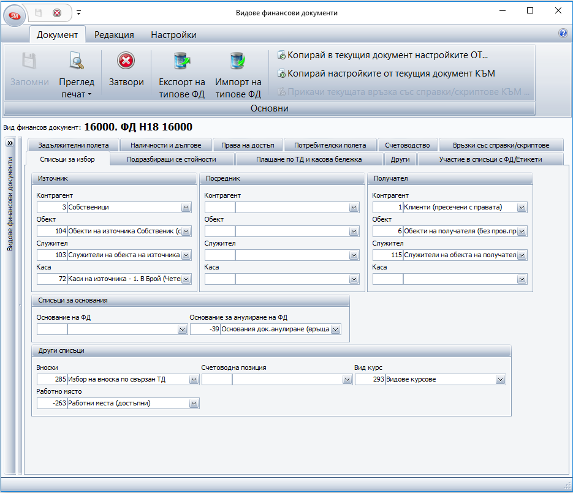Click Източник Контрагент code field with 3
The height and width of the screenshot is (493, 573).
(x=52, y=208)
